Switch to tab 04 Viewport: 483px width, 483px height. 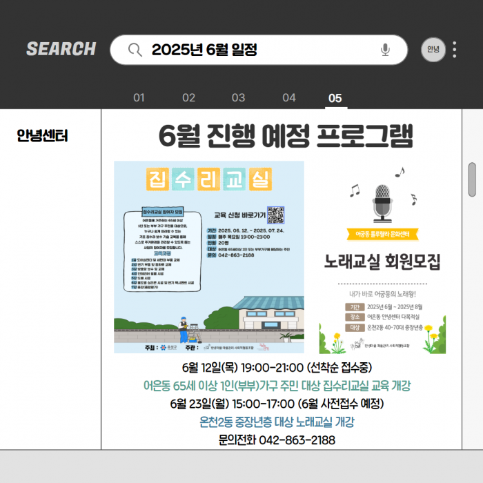[x=288, y=98]
